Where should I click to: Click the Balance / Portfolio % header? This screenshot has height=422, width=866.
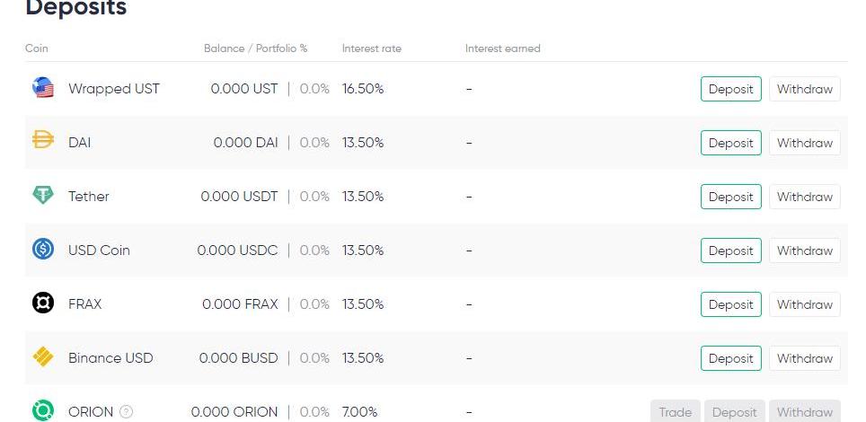pyautogui.click(x=256, y=48)
